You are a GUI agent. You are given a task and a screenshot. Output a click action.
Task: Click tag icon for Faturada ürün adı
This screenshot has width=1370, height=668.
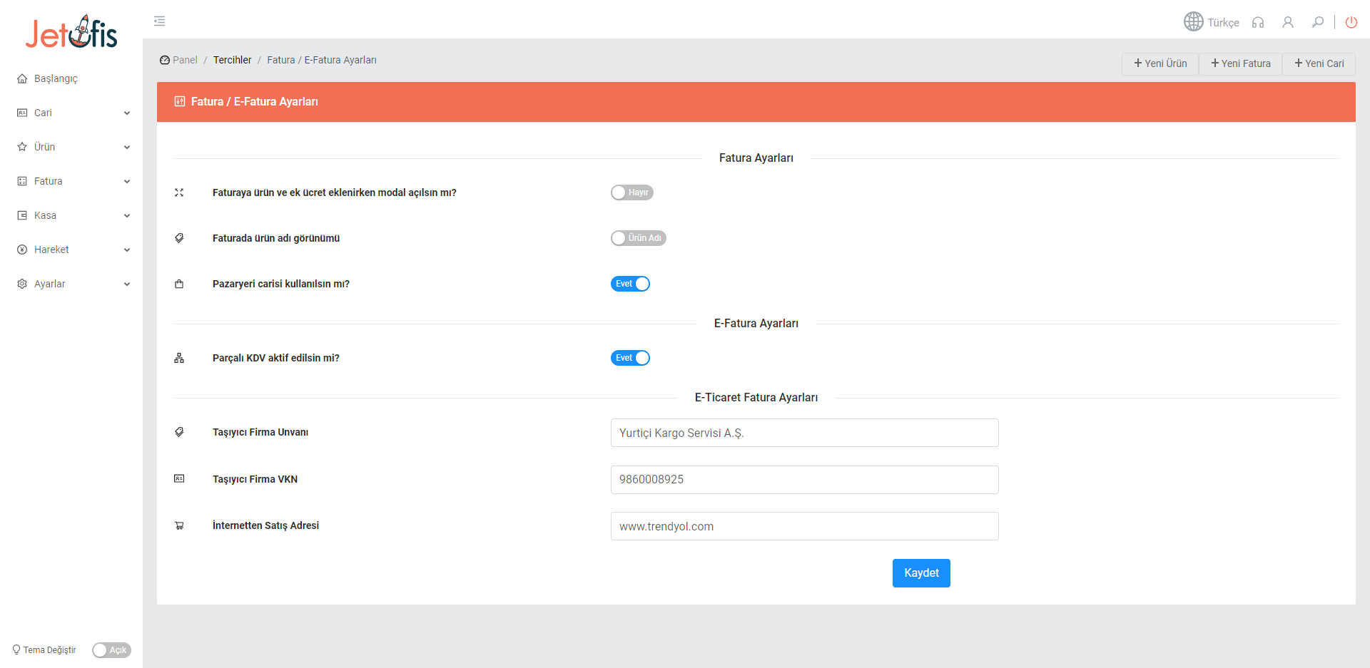(179, 238)
